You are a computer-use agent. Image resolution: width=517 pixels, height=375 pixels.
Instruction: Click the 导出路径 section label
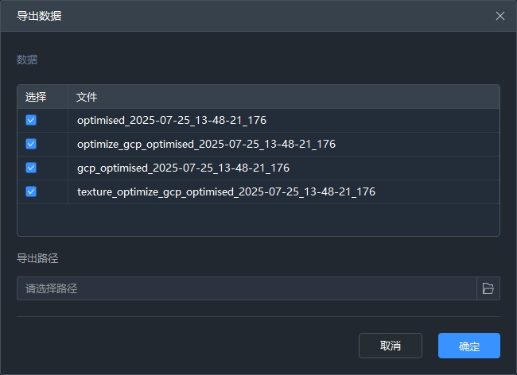[x=37, y=258]
